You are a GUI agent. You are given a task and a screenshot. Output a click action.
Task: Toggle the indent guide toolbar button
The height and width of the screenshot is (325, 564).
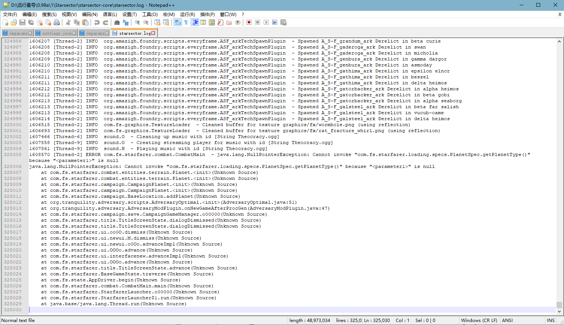195,22
